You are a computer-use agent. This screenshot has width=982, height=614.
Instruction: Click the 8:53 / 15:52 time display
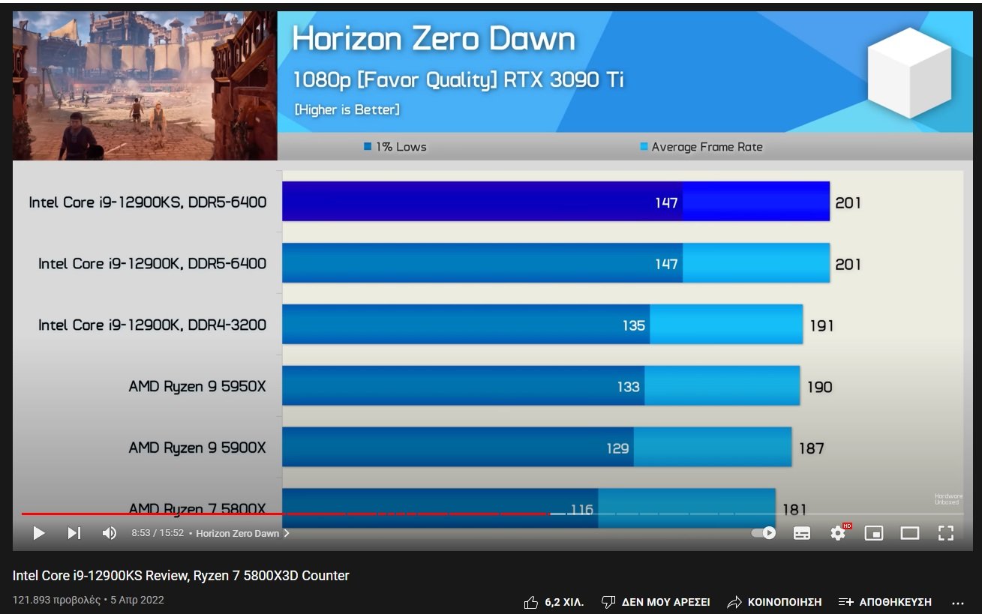pyautogui.click(x=158, y=534)
